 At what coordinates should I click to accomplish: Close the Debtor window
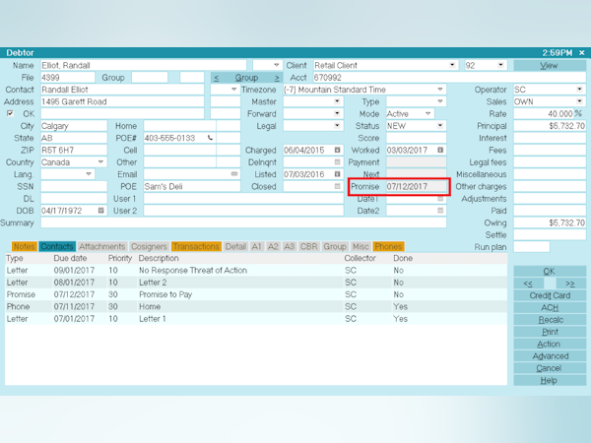(x=582, y=53)
